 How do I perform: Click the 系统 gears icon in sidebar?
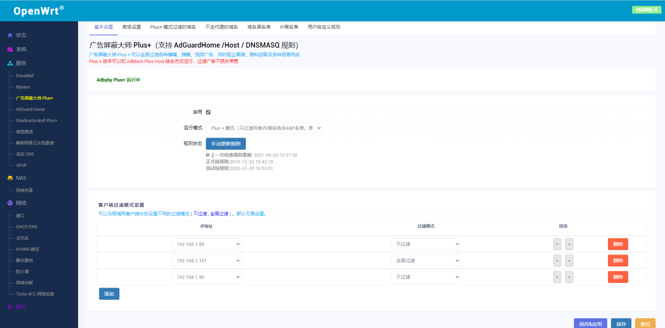click(x=10, y=49)
